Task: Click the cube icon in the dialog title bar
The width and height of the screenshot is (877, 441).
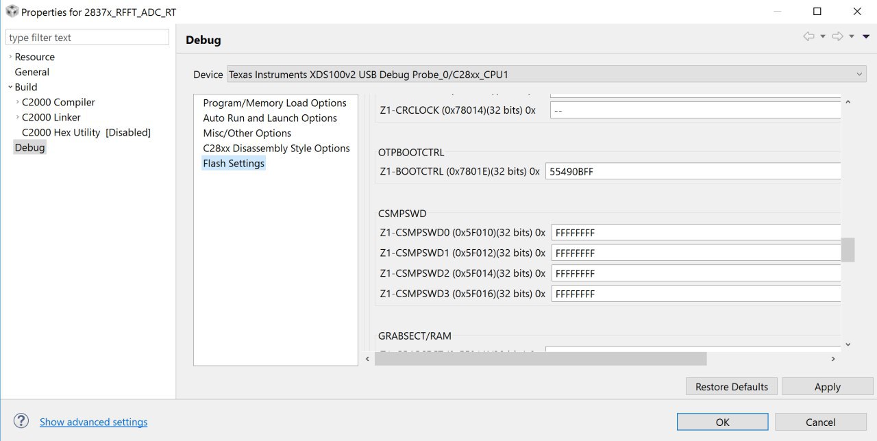Action: (11, 11)
